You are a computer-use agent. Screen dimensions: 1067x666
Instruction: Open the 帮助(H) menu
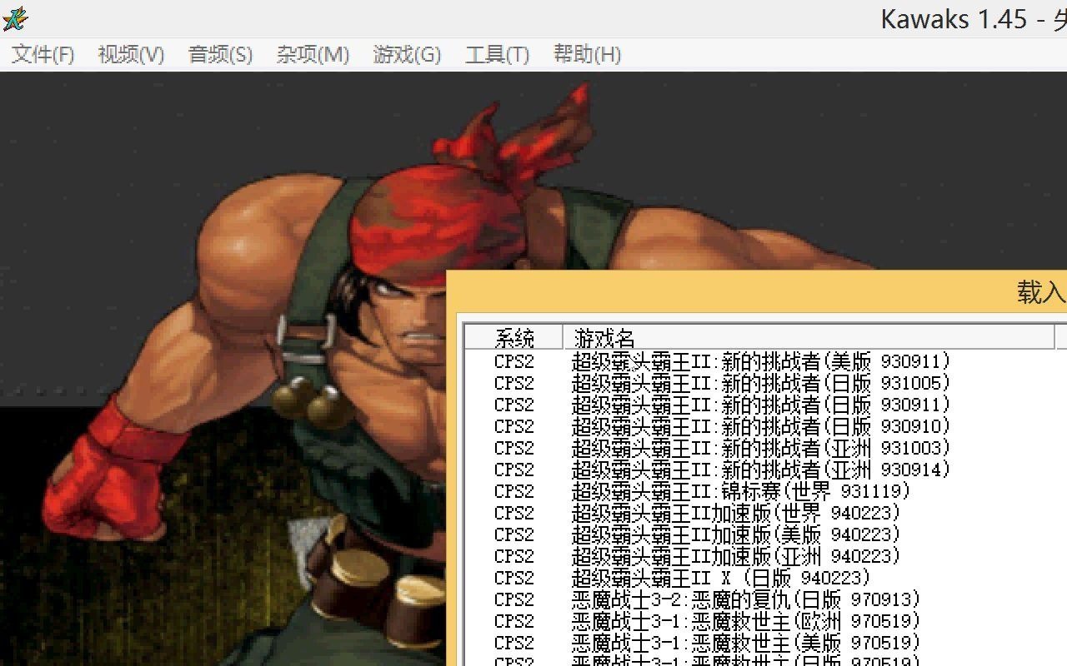(x=587, y=55)
